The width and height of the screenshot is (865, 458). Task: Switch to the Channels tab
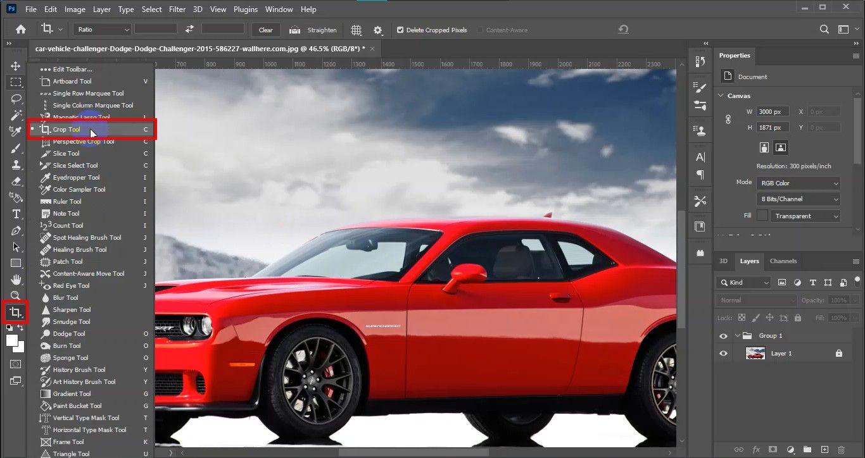[x=783, y=261]
